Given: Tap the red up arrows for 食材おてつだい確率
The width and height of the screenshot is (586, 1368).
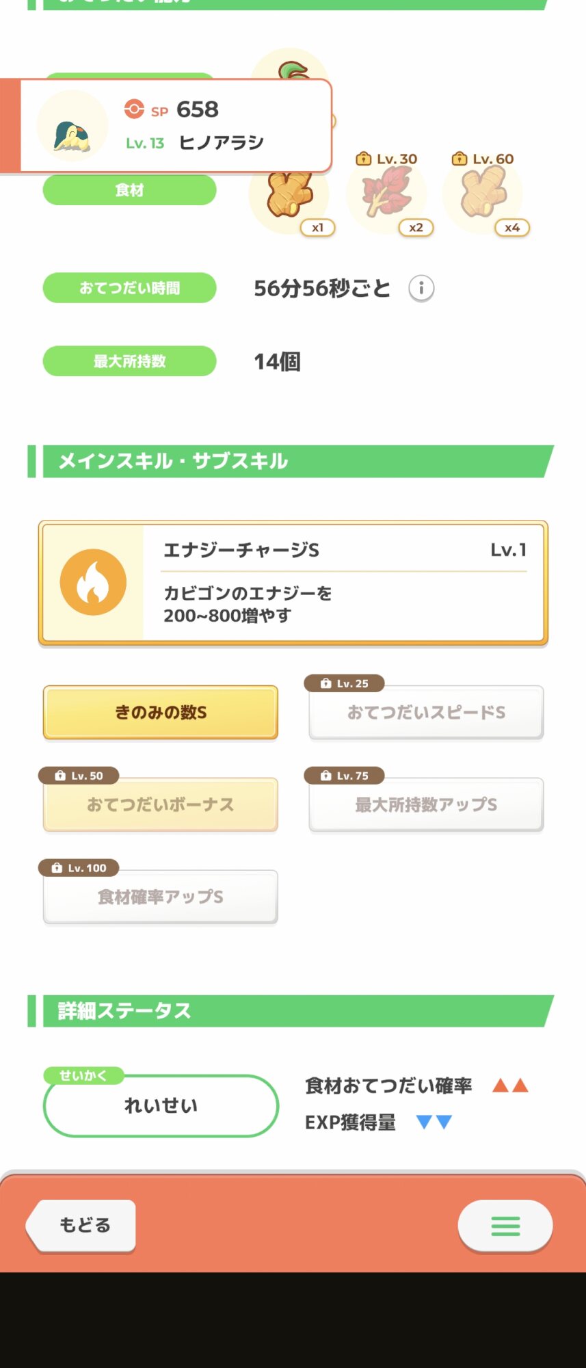Looking at the screenshot, I should 510,1086.
